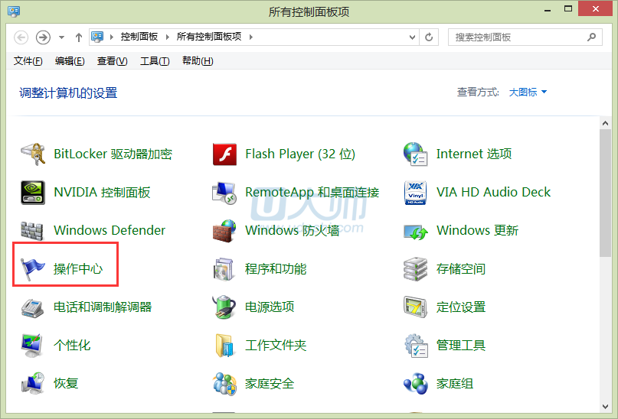This screenshot has height=419, width=618.
Task: Click the 电源选项 label
Action: pyautogui.click(x=270, y=307)
